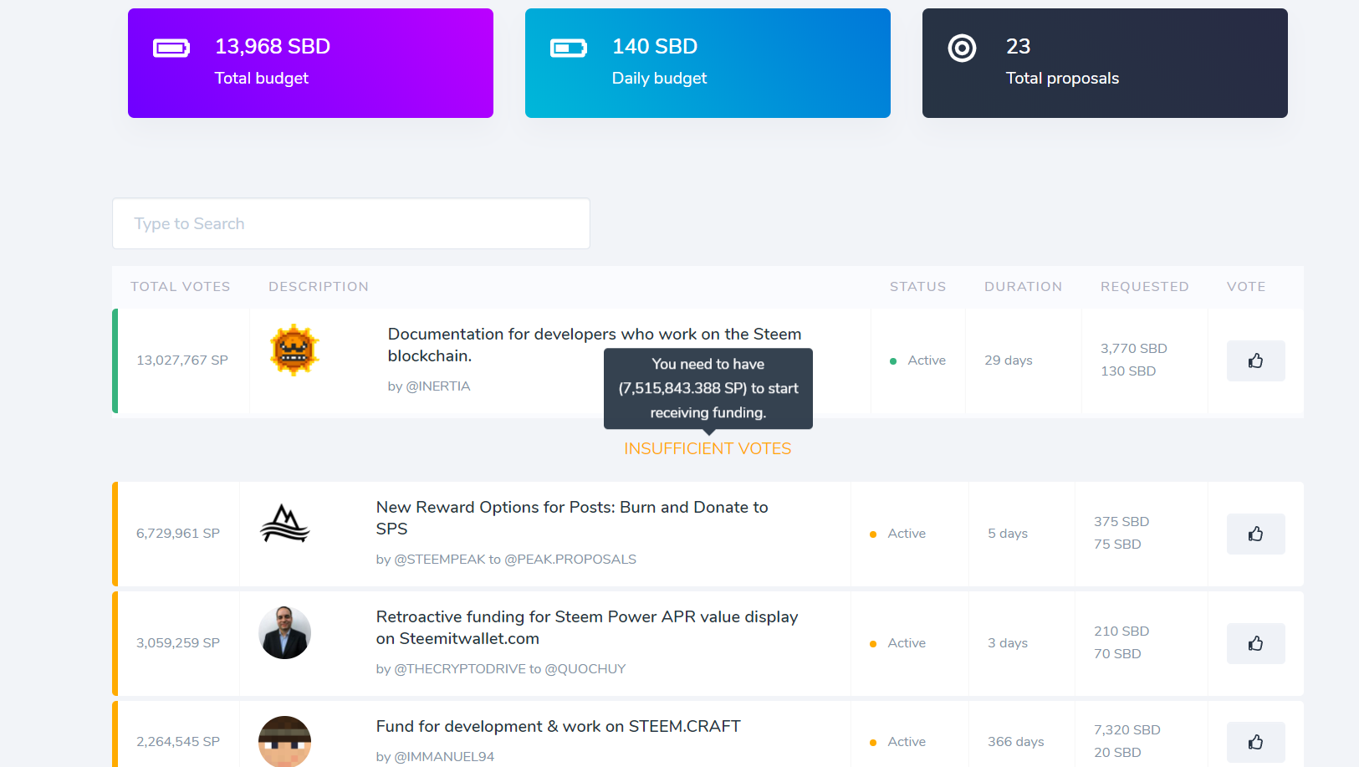This screenshot has width=1359, height=767.
Task: Click the 3,059,259 SP vote total
Action: coord(178,643)
